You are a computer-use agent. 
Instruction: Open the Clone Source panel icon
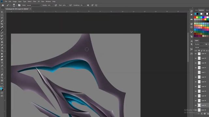(x=192, y=36)
